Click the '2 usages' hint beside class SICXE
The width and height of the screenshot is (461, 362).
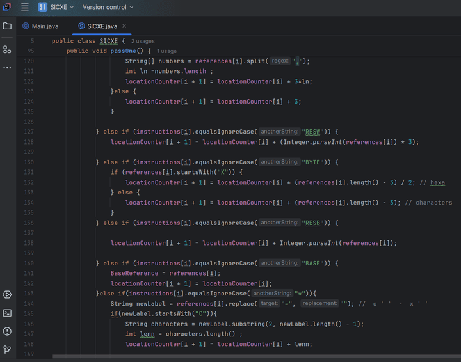[143, 41]
